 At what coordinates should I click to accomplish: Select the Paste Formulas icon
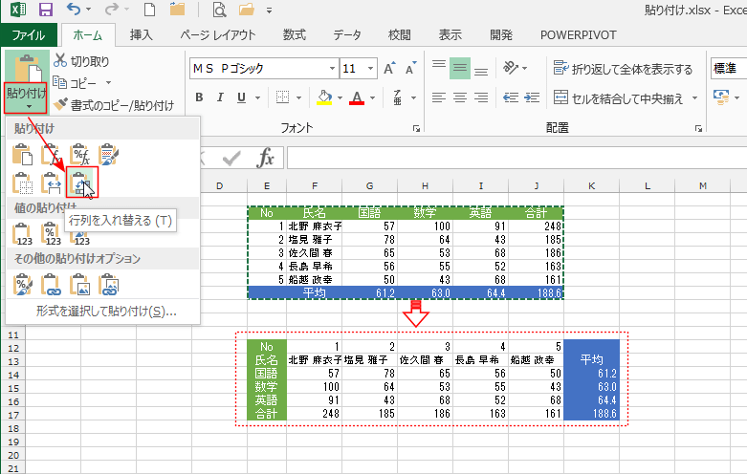tap(53, 153)
